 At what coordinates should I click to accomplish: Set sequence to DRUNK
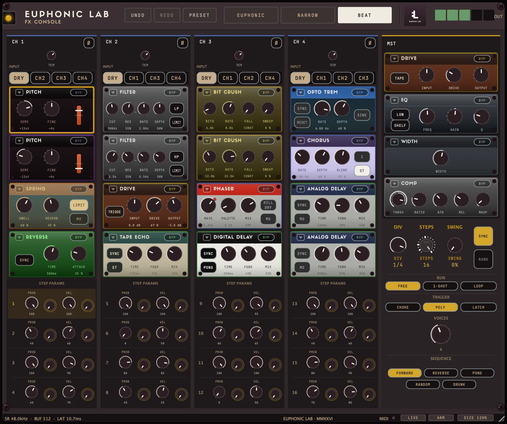click(x=459, y=384)
